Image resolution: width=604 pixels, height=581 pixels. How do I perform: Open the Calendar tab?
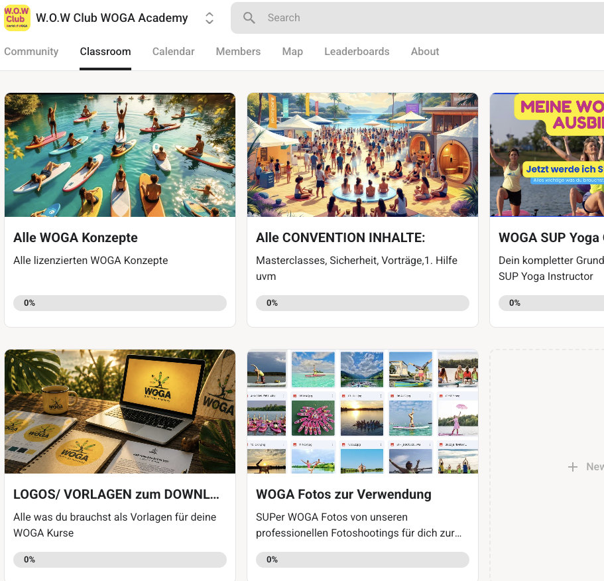tap(173, 52)
